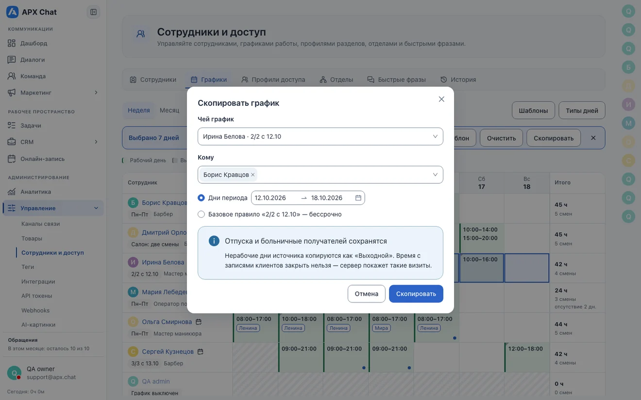Click start date 12.10.2026 field
Viewport: 641px width, 400px height.
275,198
